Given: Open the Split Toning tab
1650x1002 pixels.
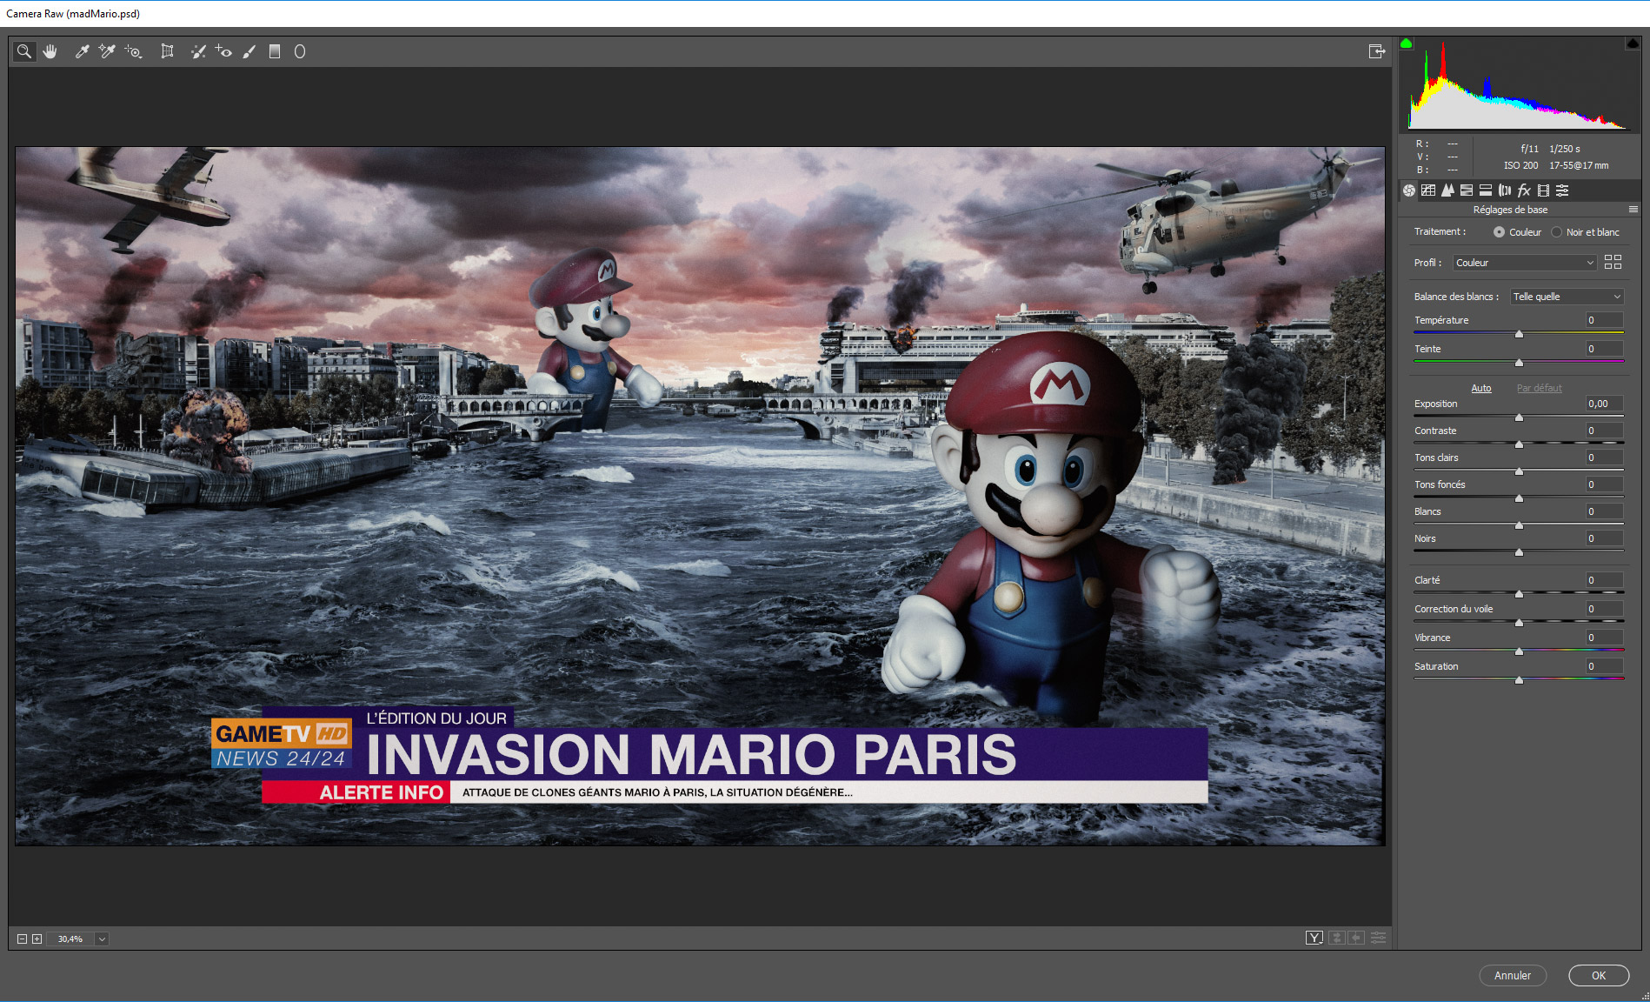Looking at the screenshot, I should pos(1486,190).
